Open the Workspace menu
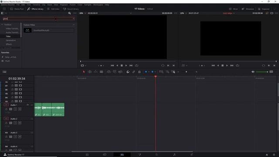The height and width of the screenshot is (157, 279). 98,5
